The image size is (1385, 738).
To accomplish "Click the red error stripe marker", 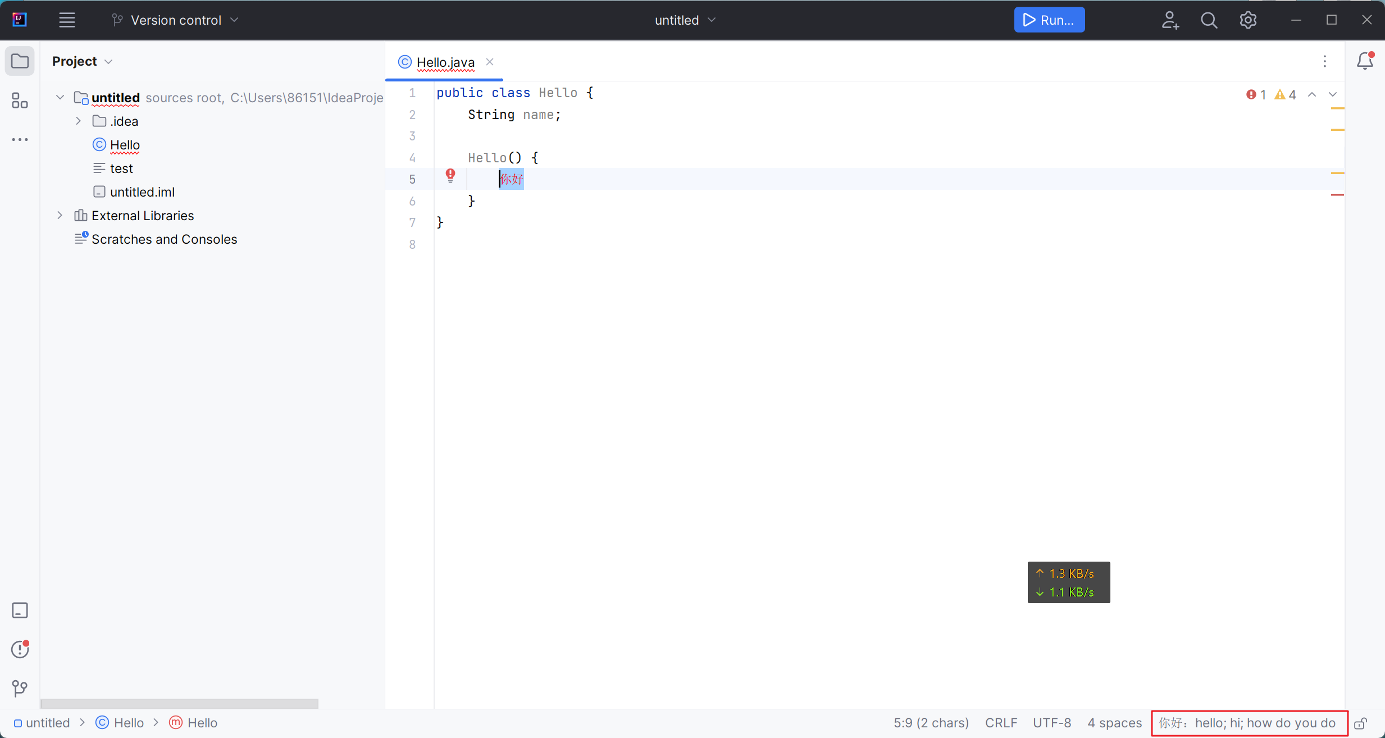I will point(1337,195).
